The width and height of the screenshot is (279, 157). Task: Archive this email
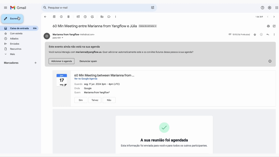[54, 17]
